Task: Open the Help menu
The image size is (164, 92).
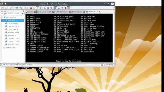Action: (x=26, y=8)
